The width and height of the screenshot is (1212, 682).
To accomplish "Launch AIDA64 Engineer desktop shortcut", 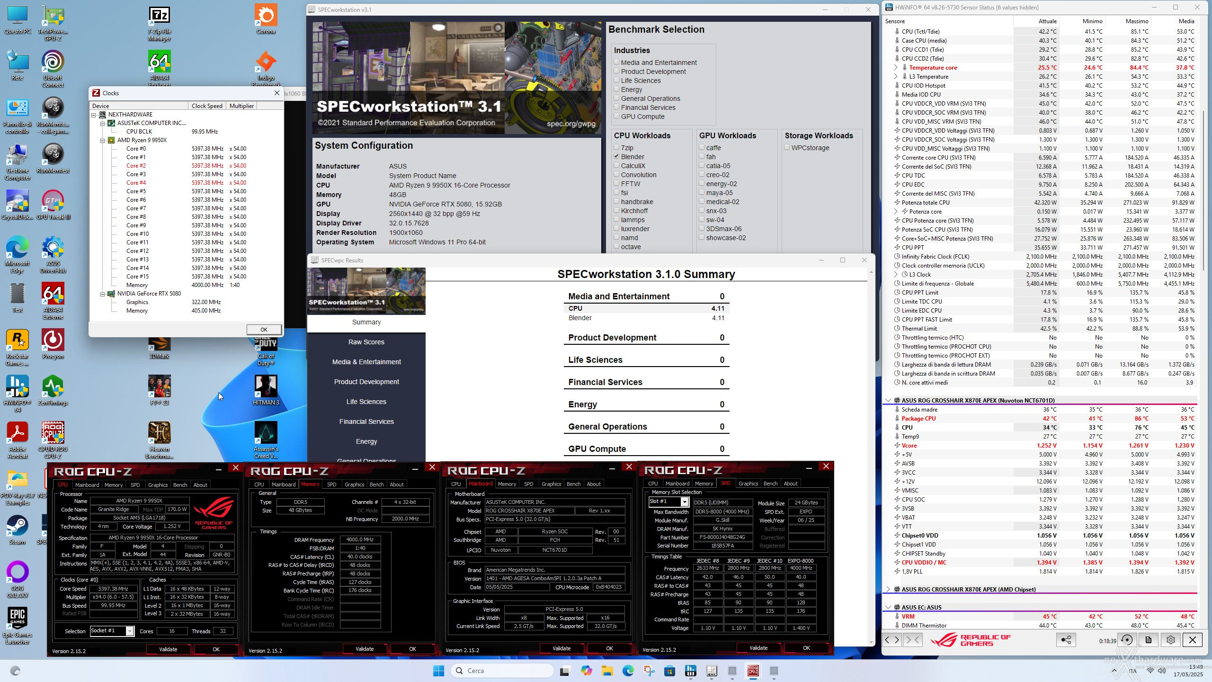I will coord(160,69).
